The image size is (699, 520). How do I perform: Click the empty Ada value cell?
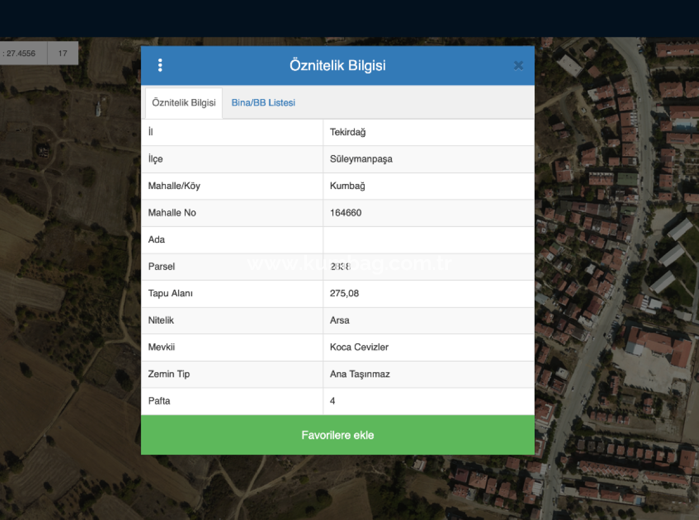tap(428, 240)
